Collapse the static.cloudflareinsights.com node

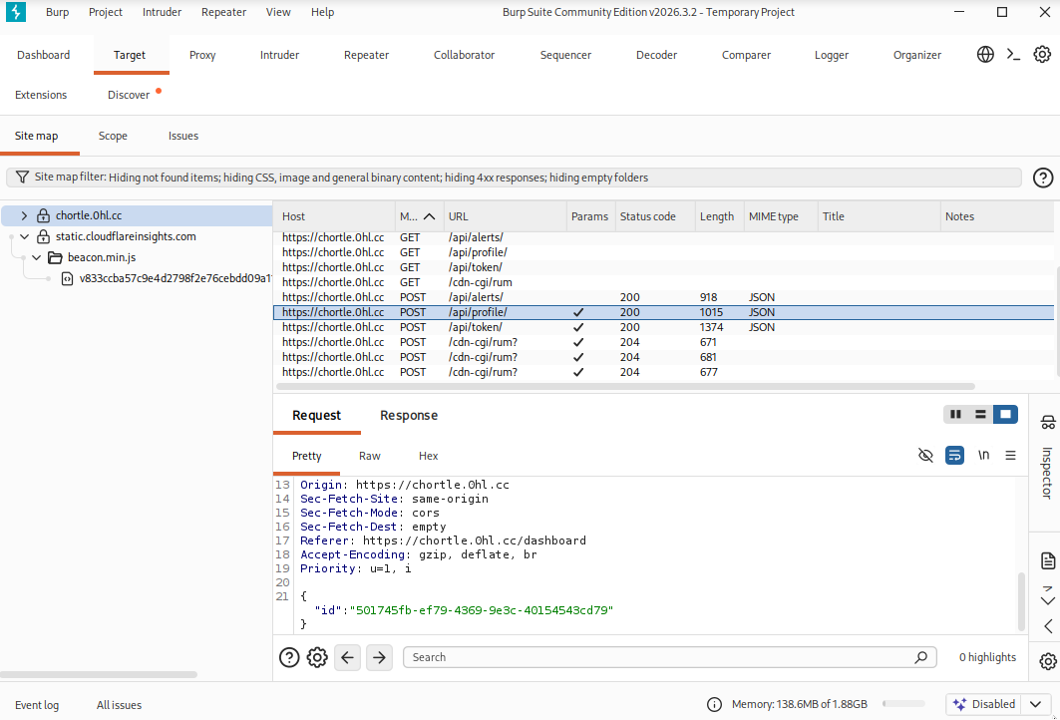click(24, 236)
